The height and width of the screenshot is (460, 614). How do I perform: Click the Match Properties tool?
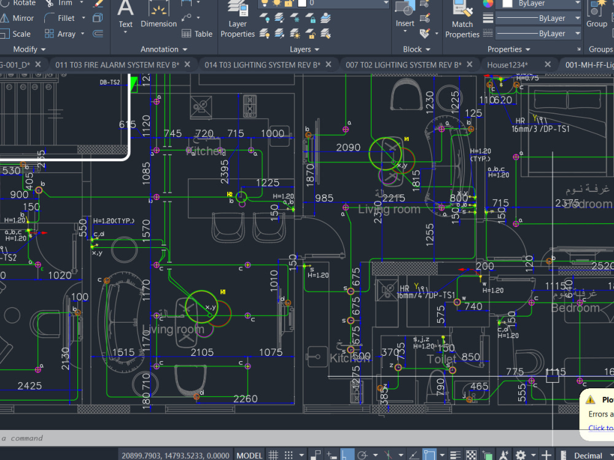coord(462,18)
